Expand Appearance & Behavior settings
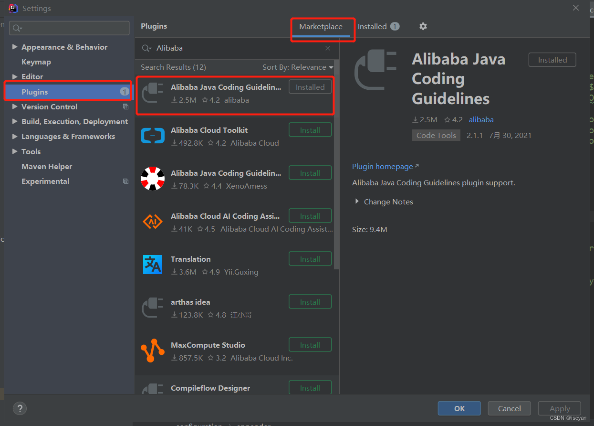 click(x=15, y=47)
